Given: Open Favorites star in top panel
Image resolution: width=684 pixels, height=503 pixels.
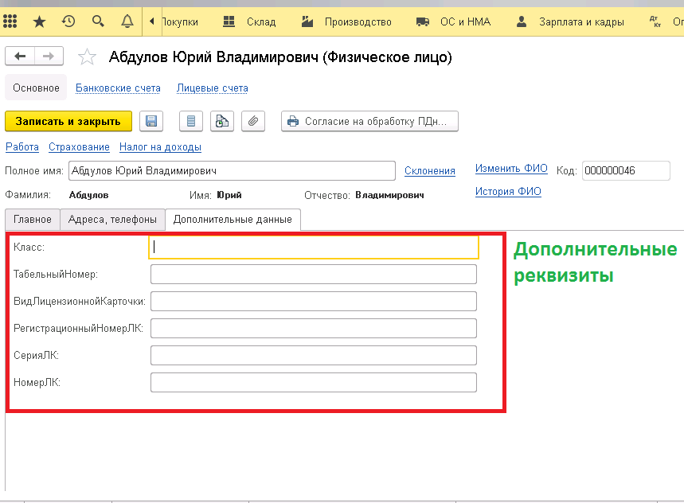Looking at the screenshot, I should 39,21.
